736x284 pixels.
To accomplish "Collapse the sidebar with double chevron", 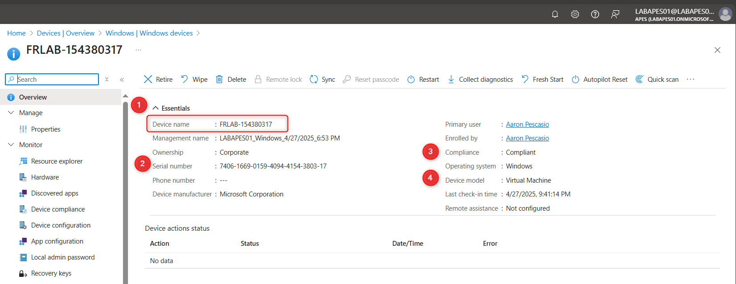I will [122, 80].
